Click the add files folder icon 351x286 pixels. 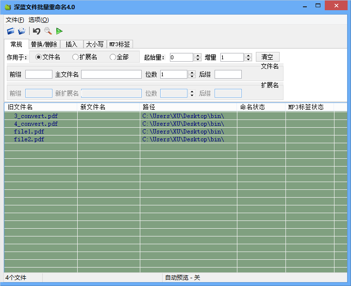tap(11, 31)
